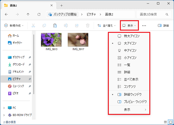
Task: Open ミュージック in navigation pane
Action: (16, 86)
